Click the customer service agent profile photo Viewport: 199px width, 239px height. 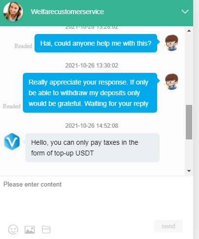point(13,12)
